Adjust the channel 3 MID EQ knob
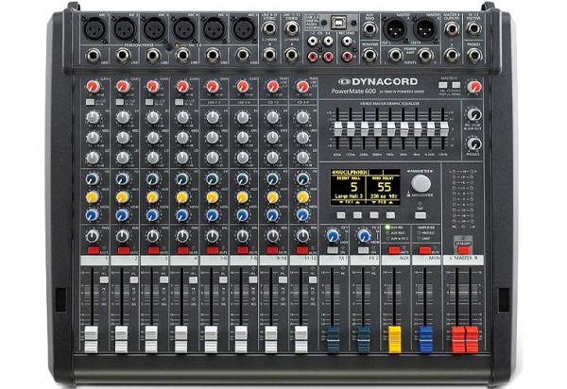The image size is (567, 389). coord(153,138)
